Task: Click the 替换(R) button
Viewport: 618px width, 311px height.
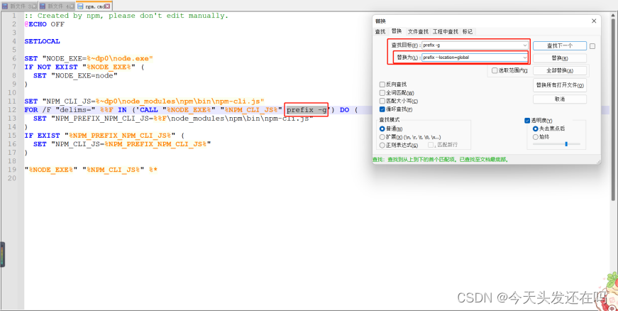Action: point(560,58)
